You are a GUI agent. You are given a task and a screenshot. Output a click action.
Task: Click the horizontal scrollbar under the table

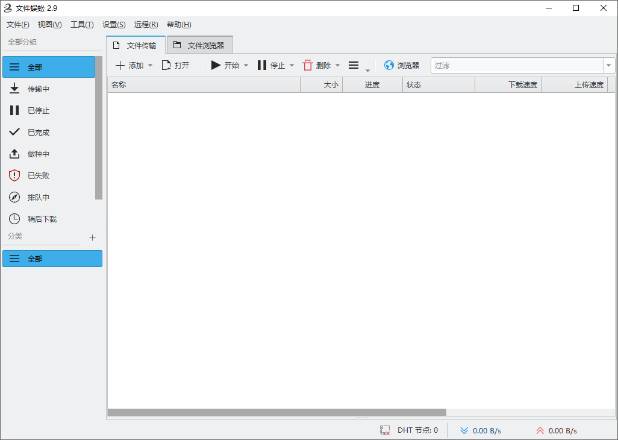[276, 412]
